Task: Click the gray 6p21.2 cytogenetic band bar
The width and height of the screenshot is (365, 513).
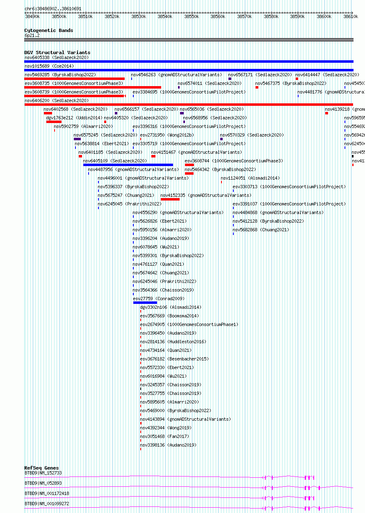Action: [x=189, y=40]
